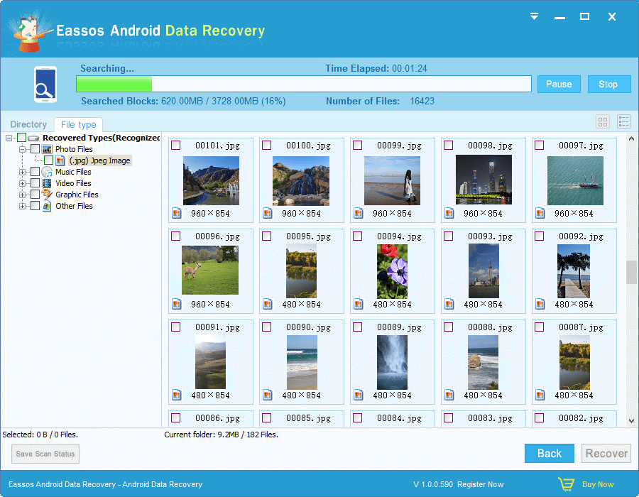The height and width of the screenshot is (497, 639).
Task: Expand the Music Files tree node
Action: (23, 172)
